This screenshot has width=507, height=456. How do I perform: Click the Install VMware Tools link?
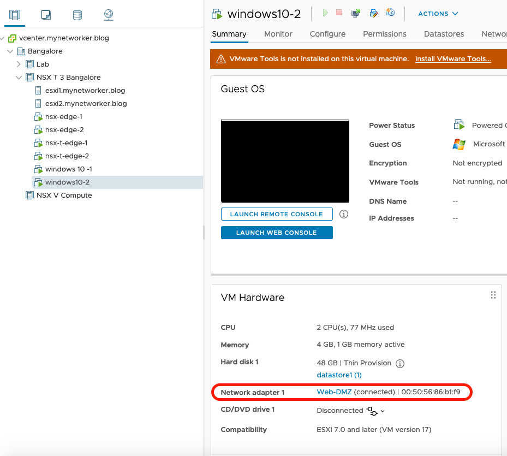tap(453, 59)
